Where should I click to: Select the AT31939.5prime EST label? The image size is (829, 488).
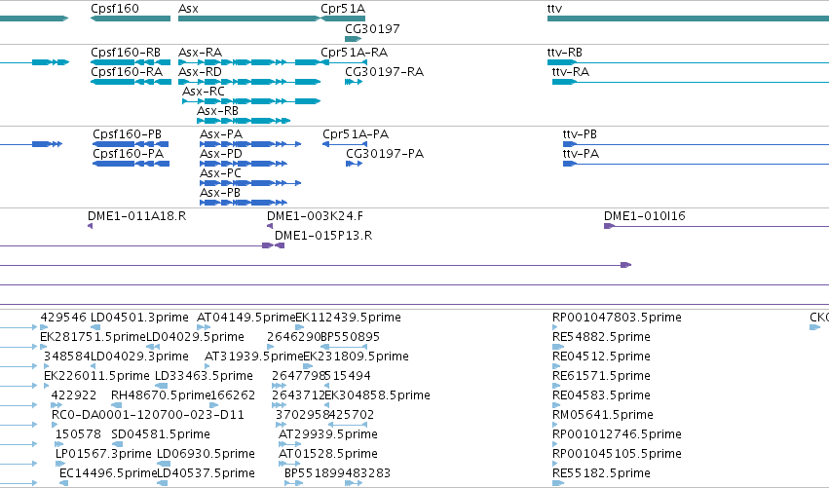254,357
